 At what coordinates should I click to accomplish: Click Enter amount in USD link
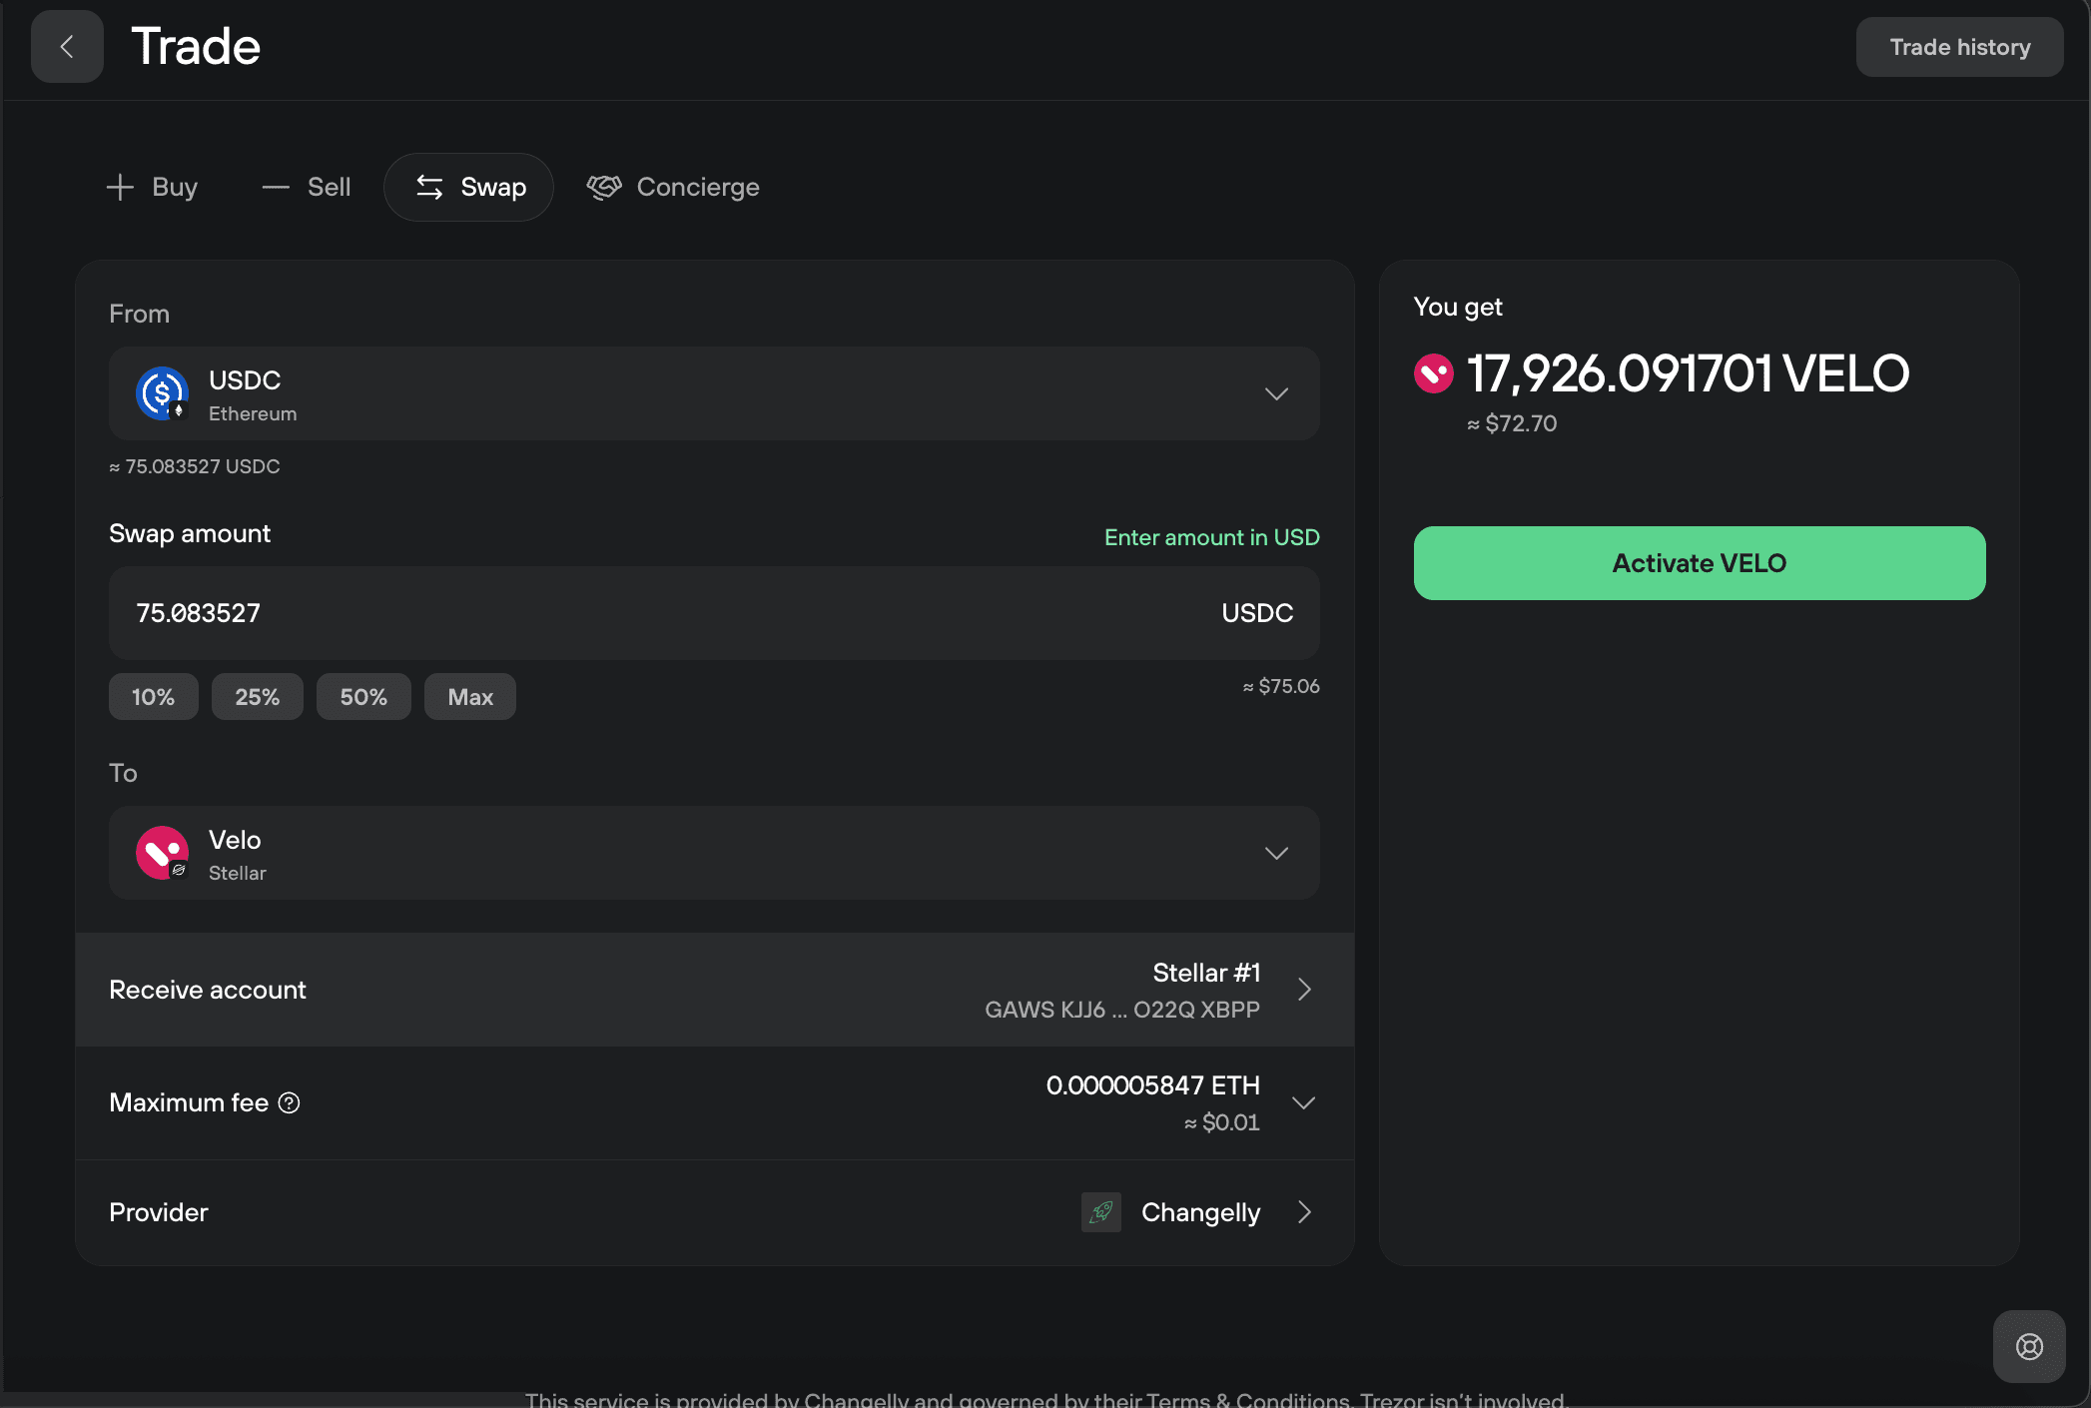(1211, 537)
